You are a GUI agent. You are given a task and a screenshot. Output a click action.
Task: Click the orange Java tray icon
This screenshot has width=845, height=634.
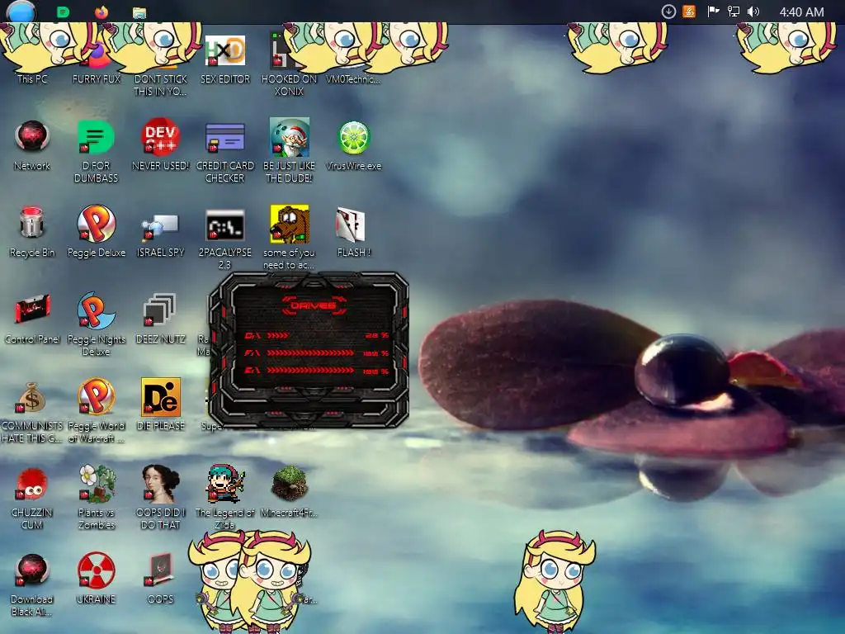689,12
